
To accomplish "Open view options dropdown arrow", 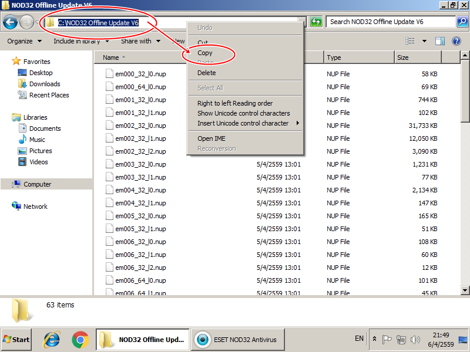I will 424,41.
